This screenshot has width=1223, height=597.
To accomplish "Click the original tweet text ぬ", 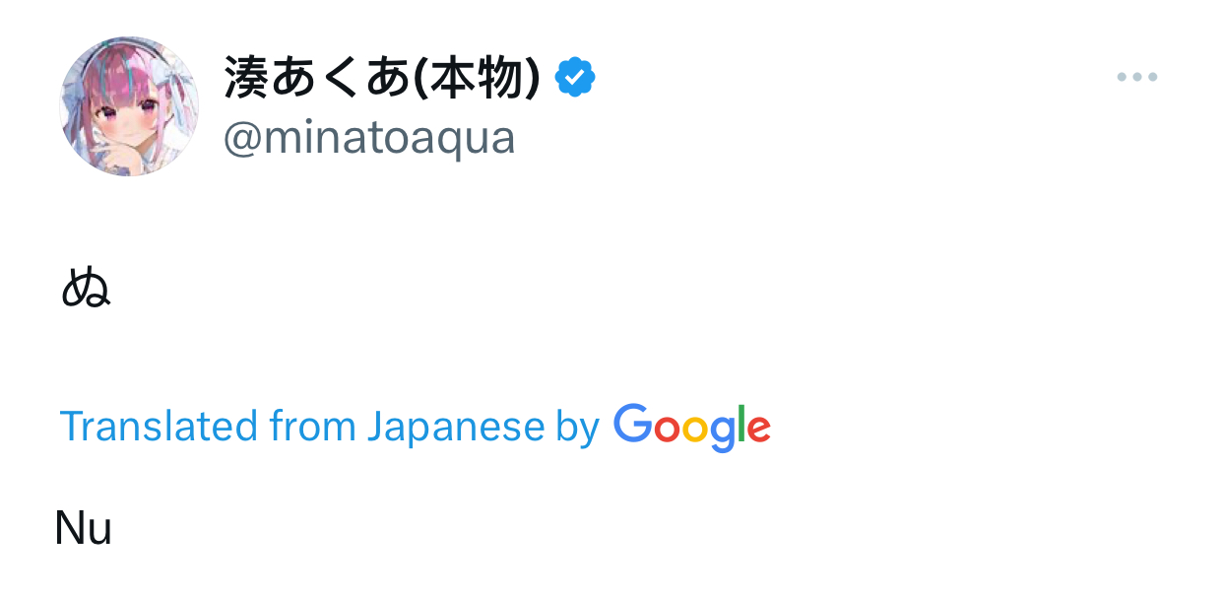I will pyautogui.click(x=86, y=290).
